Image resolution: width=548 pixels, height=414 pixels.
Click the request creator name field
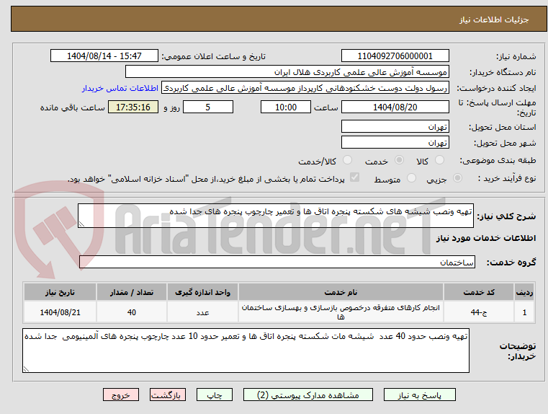tap(305, 88)
